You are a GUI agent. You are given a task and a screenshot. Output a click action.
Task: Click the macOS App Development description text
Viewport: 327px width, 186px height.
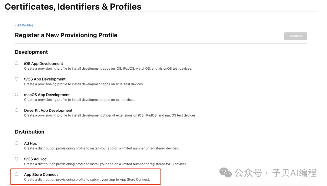pyautogui.click(x=79, y=100)
